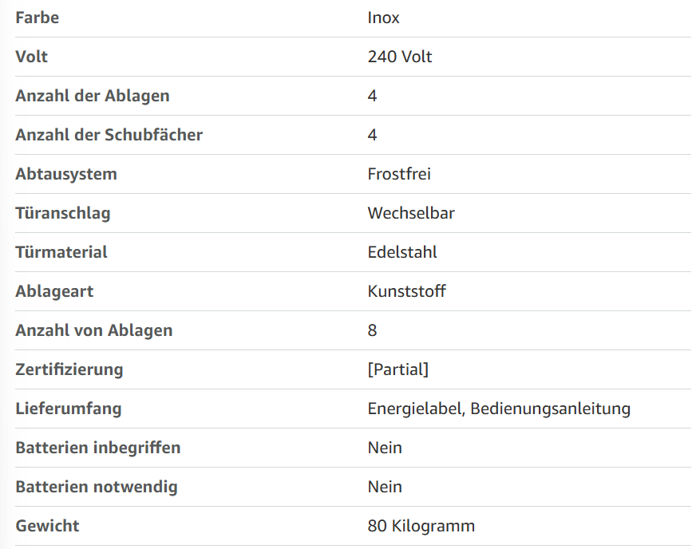Screen dimensions: 692x549
Task: Select the Kunststoff value text
Action: [x=406, y=291]
